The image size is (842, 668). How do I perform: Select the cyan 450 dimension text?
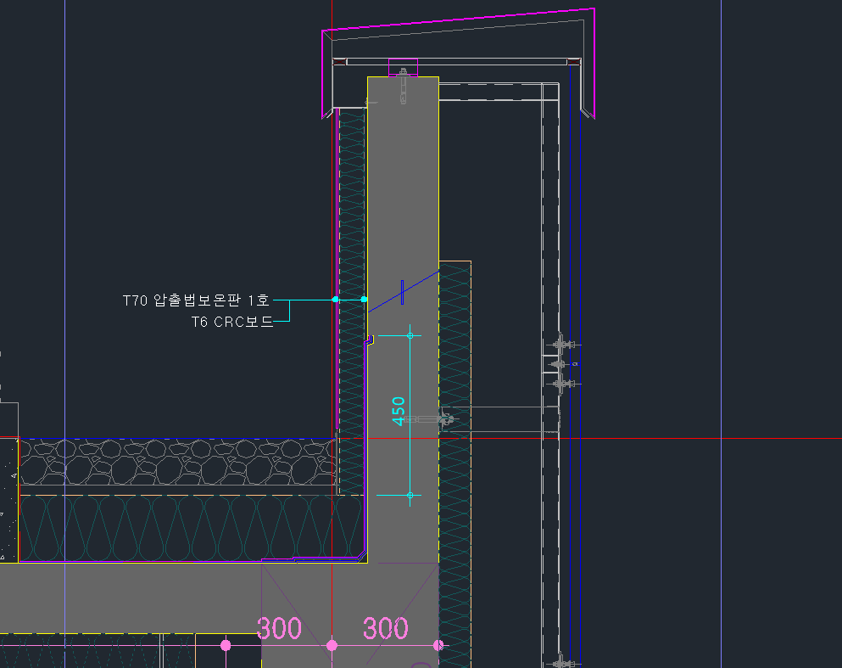point(399,412)
